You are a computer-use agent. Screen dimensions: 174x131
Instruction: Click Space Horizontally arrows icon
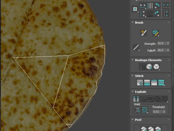tap(166, 6)
